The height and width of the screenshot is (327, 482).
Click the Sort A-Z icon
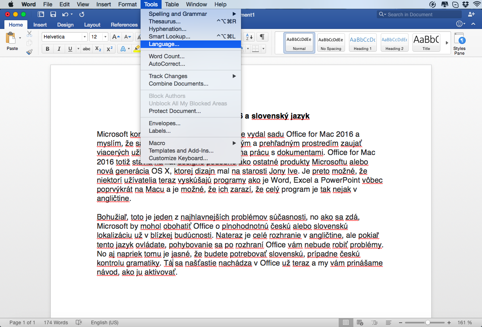pos(249,37)
